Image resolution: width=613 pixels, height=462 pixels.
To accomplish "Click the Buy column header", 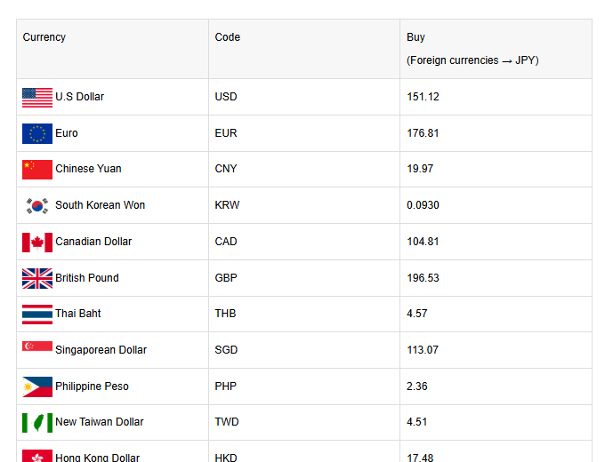I will pyautogui.click(x=416, y=37).
